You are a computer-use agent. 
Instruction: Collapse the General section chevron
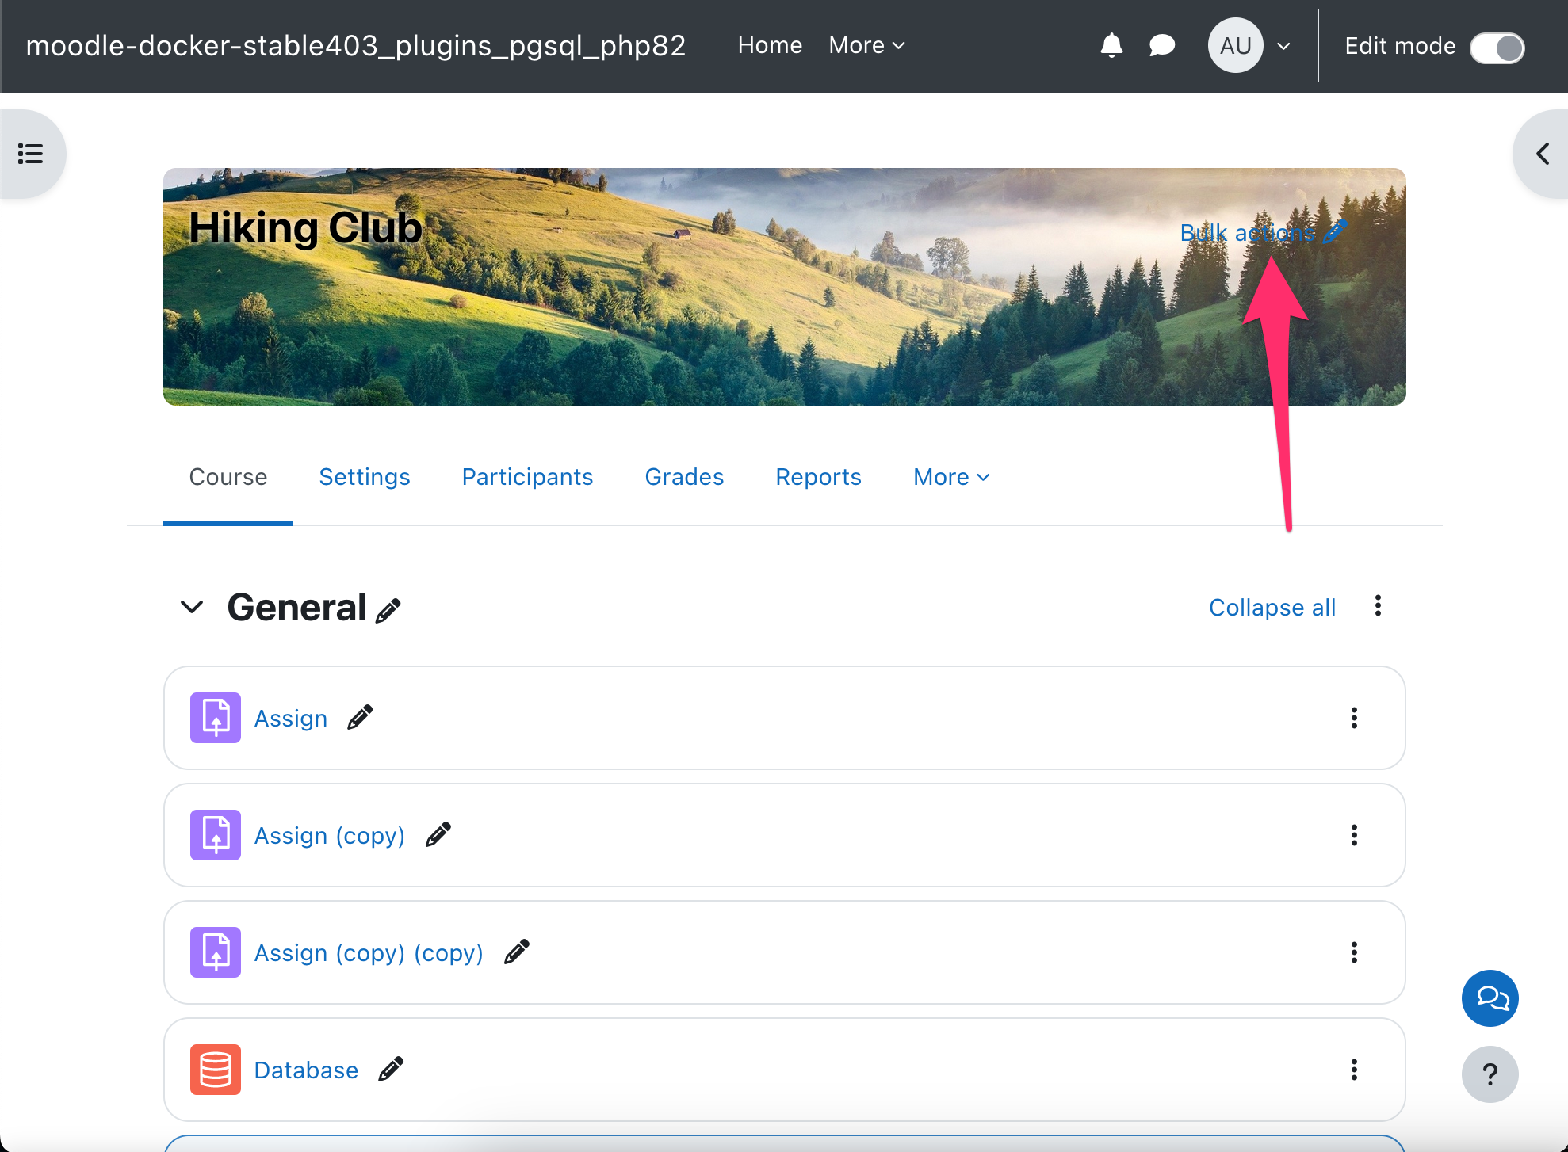(191, 607)
